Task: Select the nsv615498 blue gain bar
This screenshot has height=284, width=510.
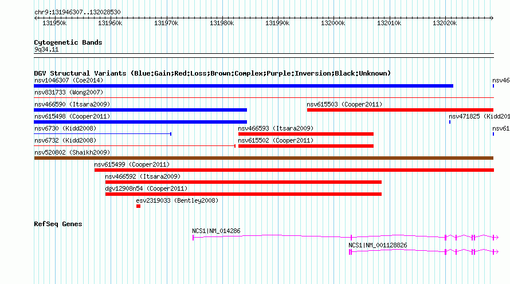Action: coord(140,122)
